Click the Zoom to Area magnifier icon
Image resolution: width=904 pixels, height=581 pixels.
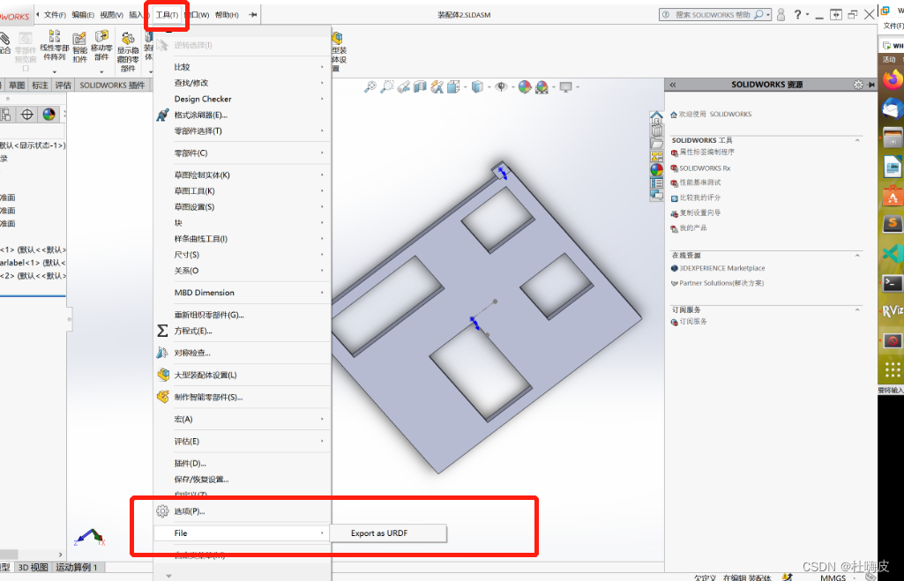(x=386, y=87)
